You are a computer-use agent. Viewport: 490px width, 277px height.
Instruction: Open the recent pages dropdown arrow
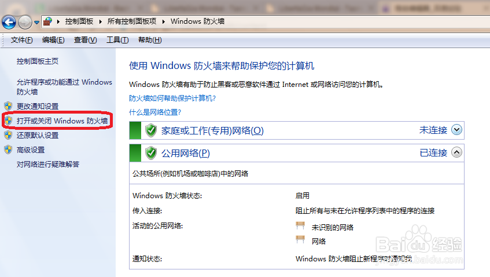36,23
